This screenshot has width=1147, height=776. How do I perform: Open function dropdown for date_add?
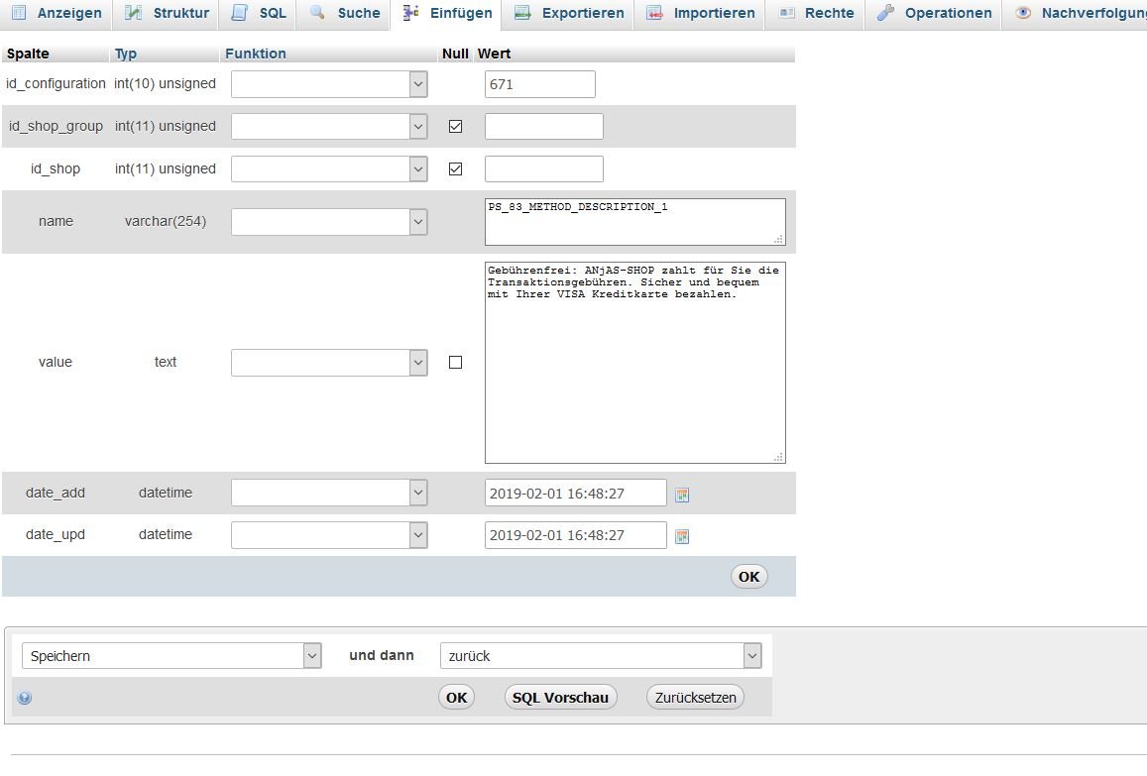tap(329, 493)
